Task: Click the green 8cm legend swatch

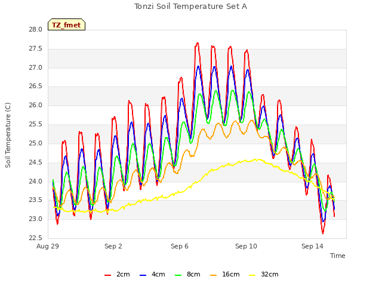Action: pyautogui.click(x=178, y=275)
